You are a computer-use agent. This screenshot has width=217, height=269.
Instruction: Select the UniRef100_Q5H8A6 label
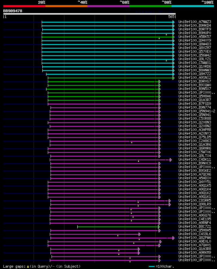pyautogui.click(x=195, y=96)
